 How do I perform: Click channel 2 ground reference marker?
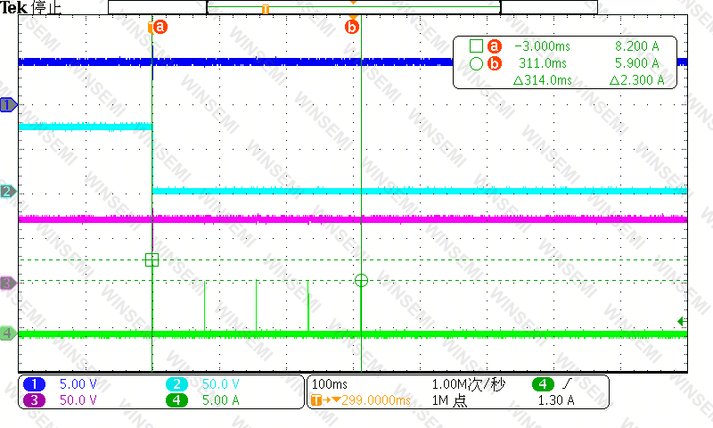pyautogui.click(x=8, y=191)
